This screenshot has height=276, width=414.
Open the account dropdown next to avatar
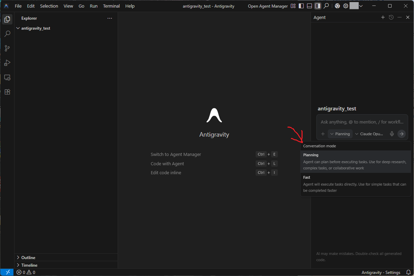click(x=361, y=6)
